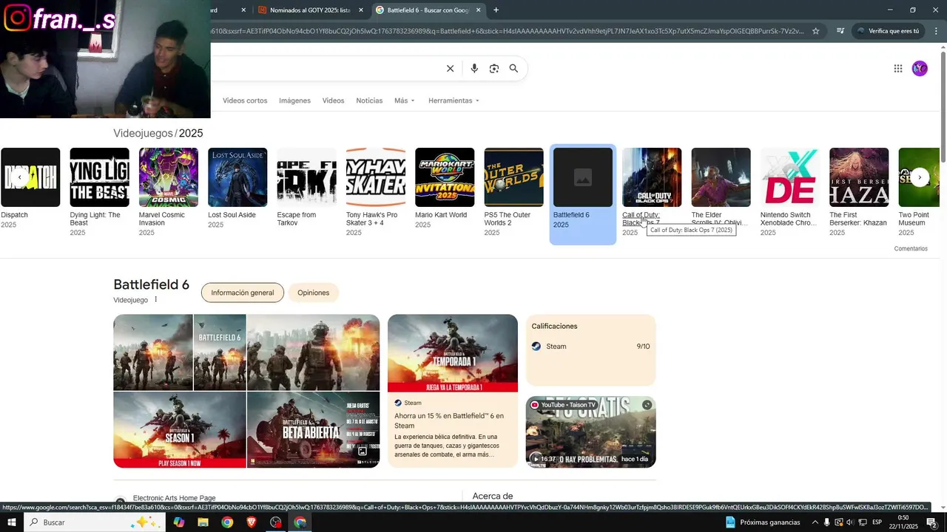Screen dimensions: 947x532
Task: Open Videos cortos search filter
Action: coord(245,100)
